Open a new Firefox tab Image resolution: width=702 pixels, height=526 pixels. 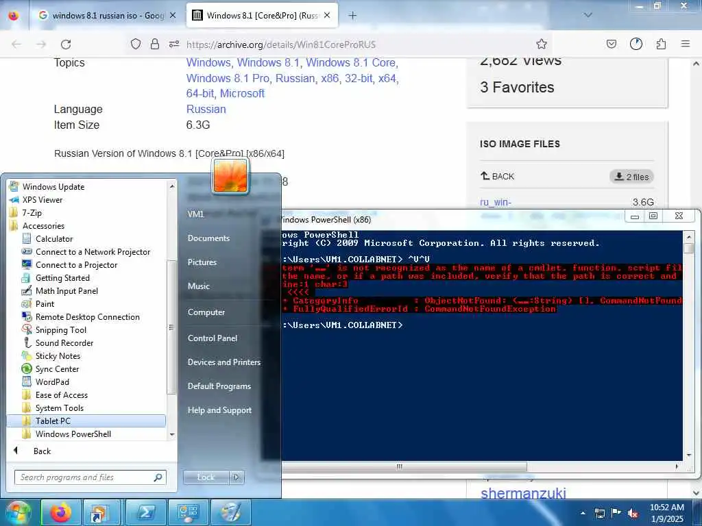[x=353, y=15]
